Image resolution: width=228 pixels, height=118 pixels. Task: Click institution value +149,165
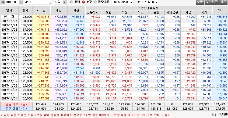click(x=78, y=98)
